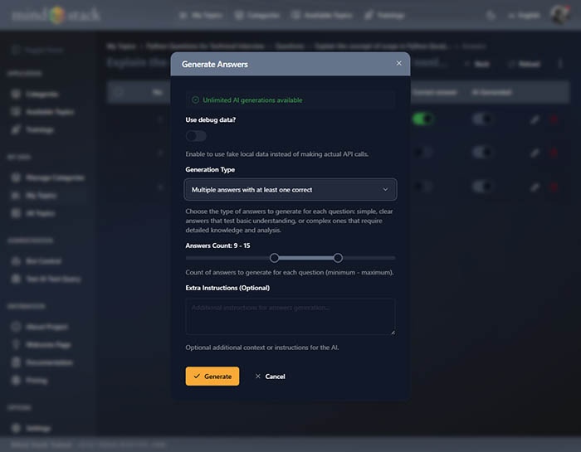The width and height of the screenshot is (581, 452).
Task: Open Available Topics in the top navigation bar
Action: pyautogui.click(x=322, y=15)
